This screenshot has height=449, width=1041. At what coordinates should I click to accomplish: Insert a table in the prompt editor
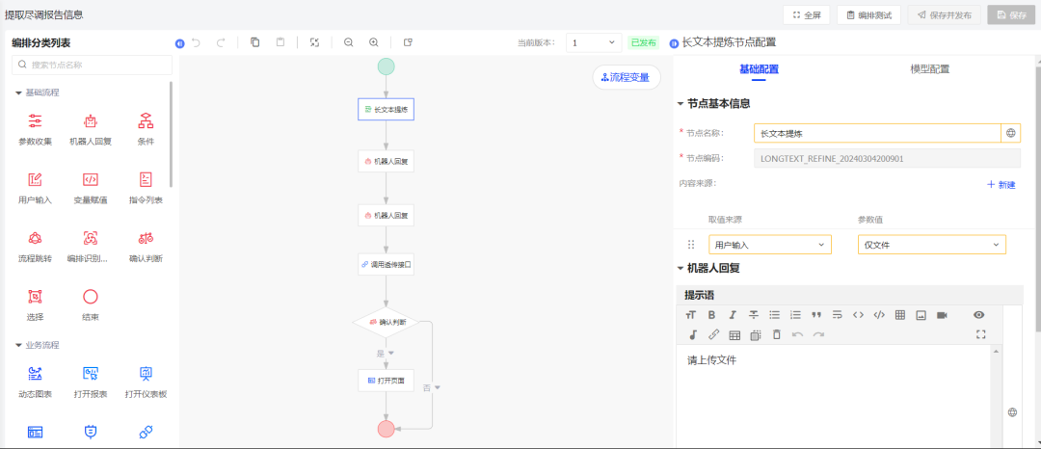[900, 315]
